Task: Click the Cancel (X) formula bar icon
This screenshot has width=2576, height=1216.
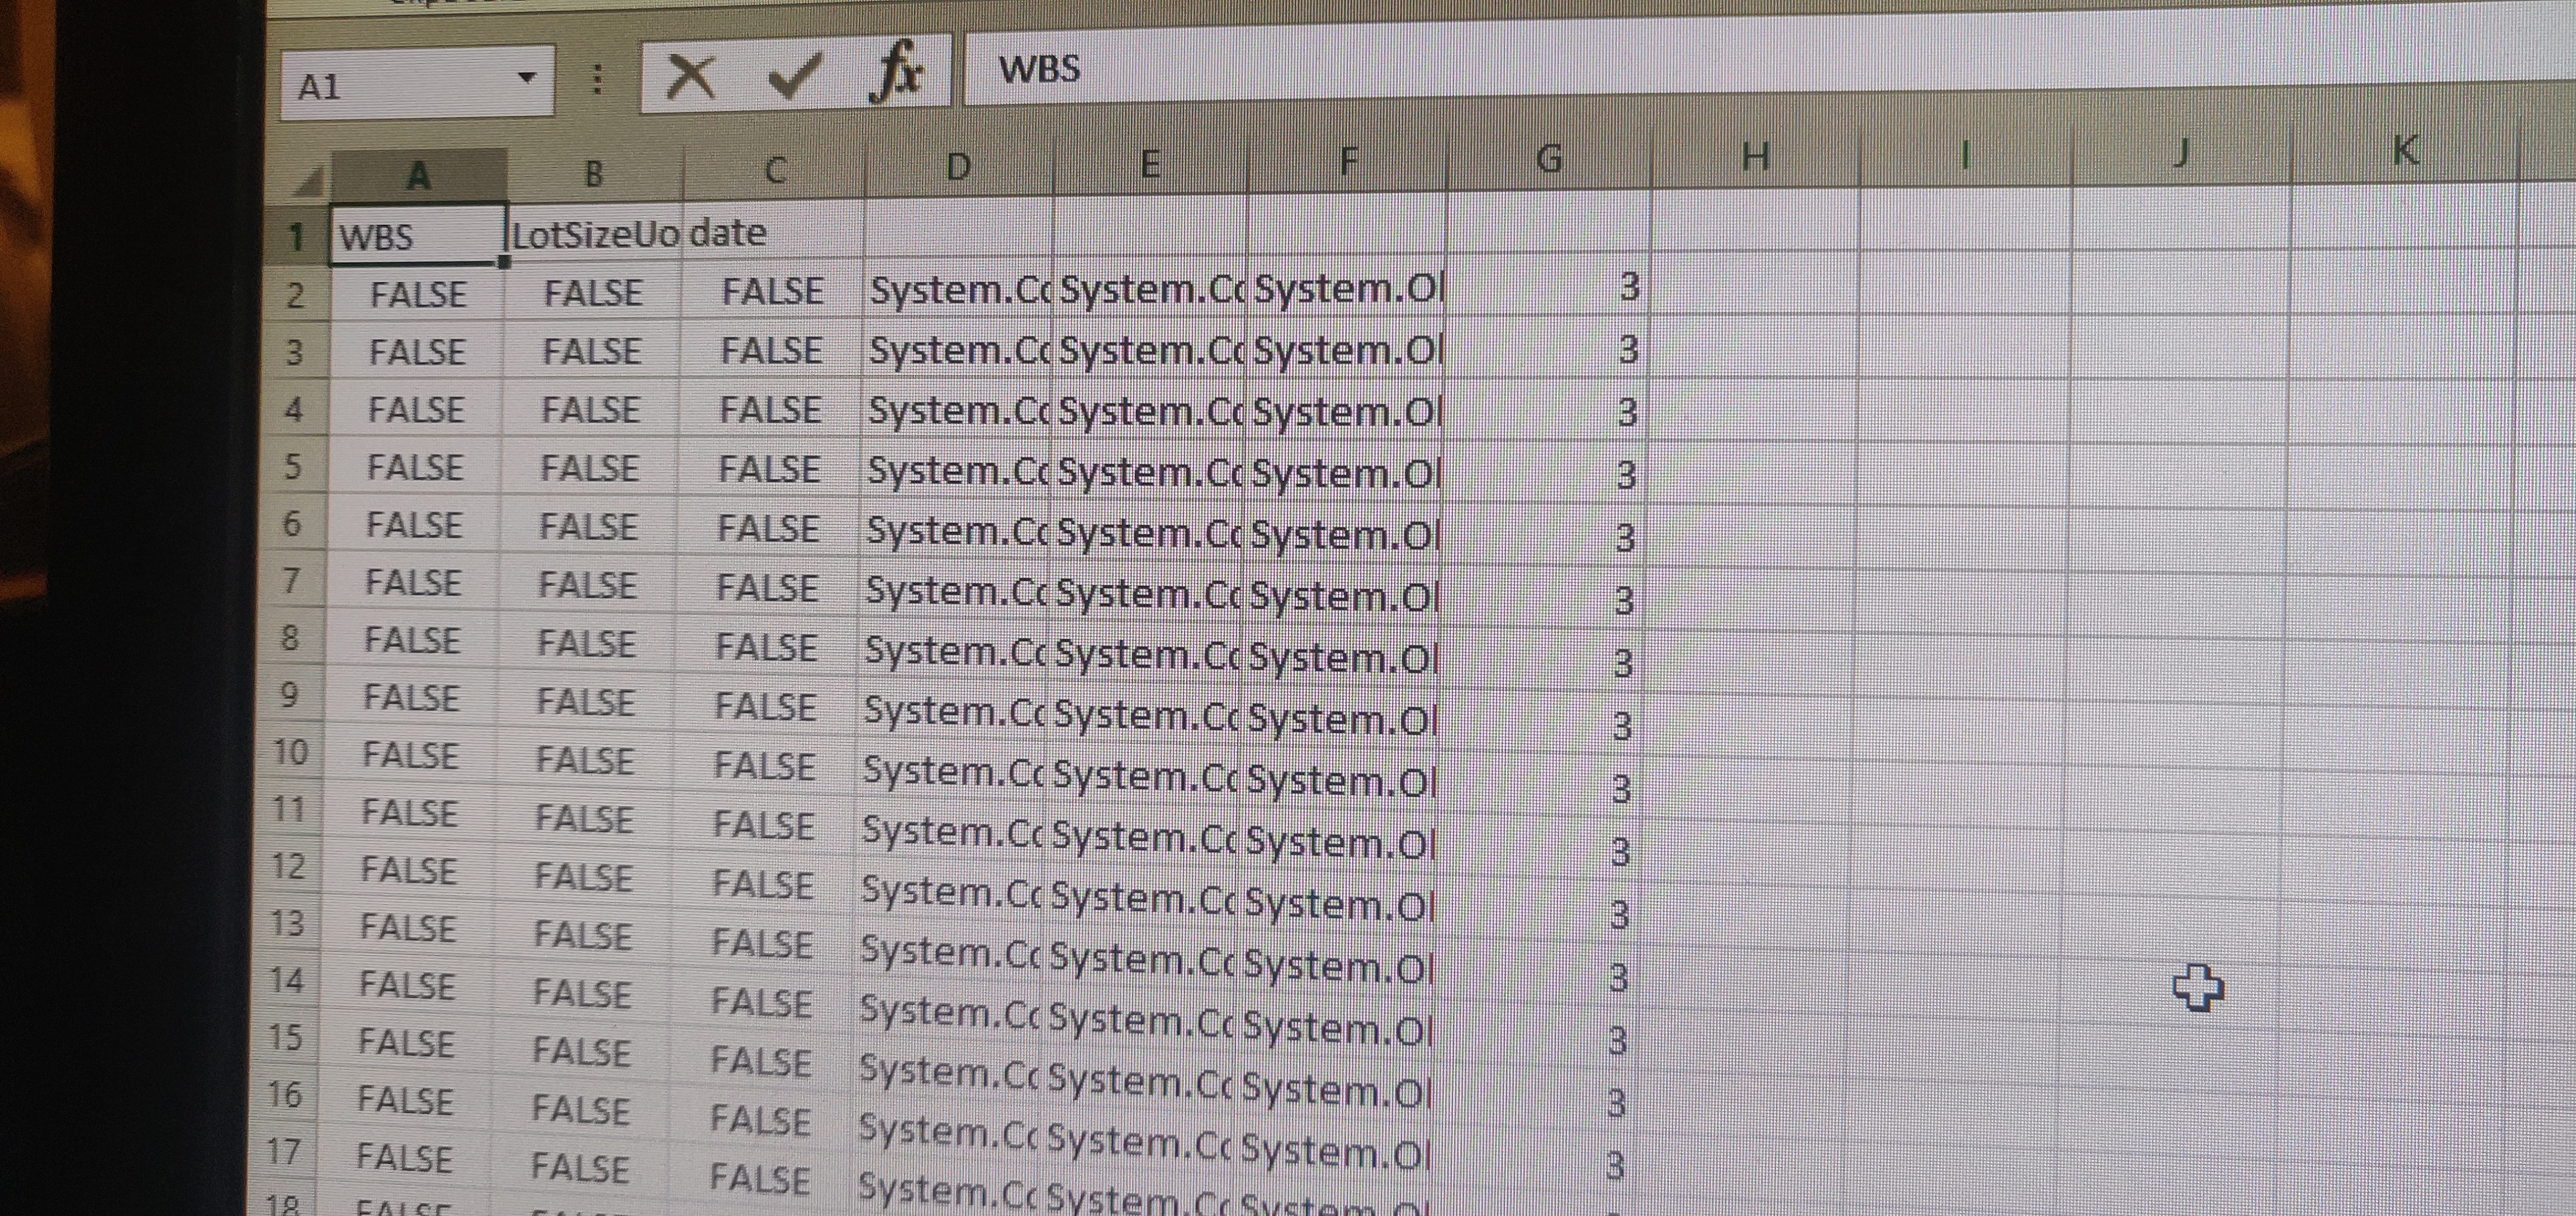Action: coord(690,76)
